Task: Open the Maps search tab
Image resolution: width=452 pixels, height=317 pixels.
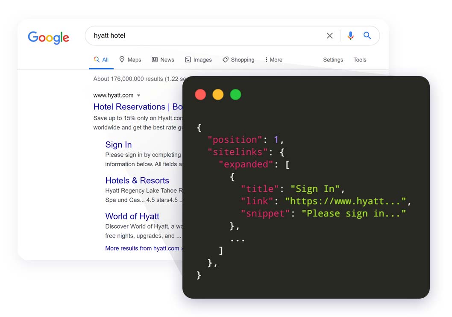Action: click(x=130, y=60)
